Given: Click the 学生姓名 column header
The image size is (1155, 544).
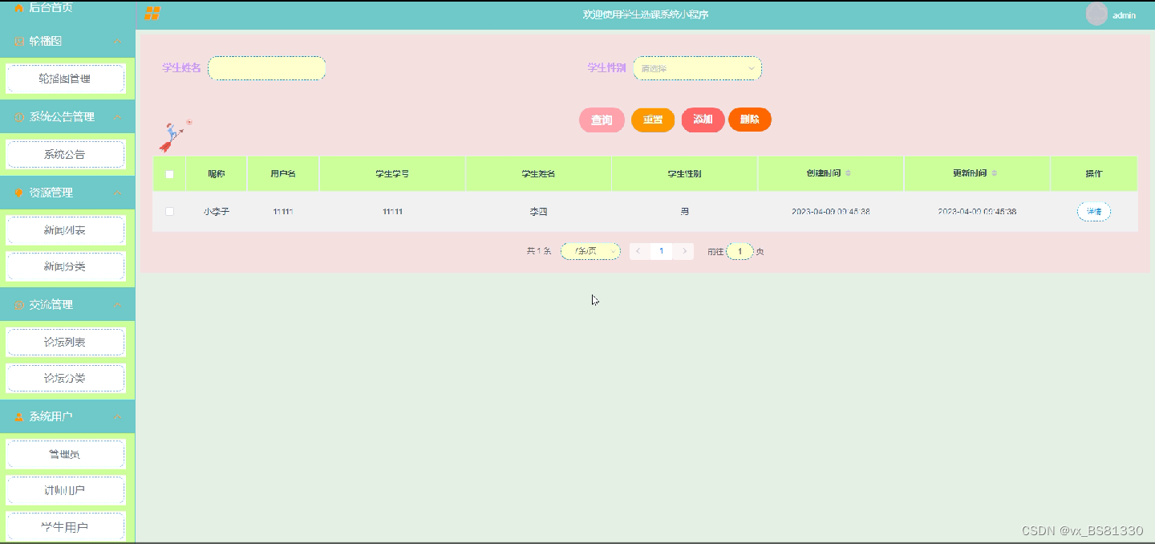Looking at the screenshot, I should click(538, 174).
